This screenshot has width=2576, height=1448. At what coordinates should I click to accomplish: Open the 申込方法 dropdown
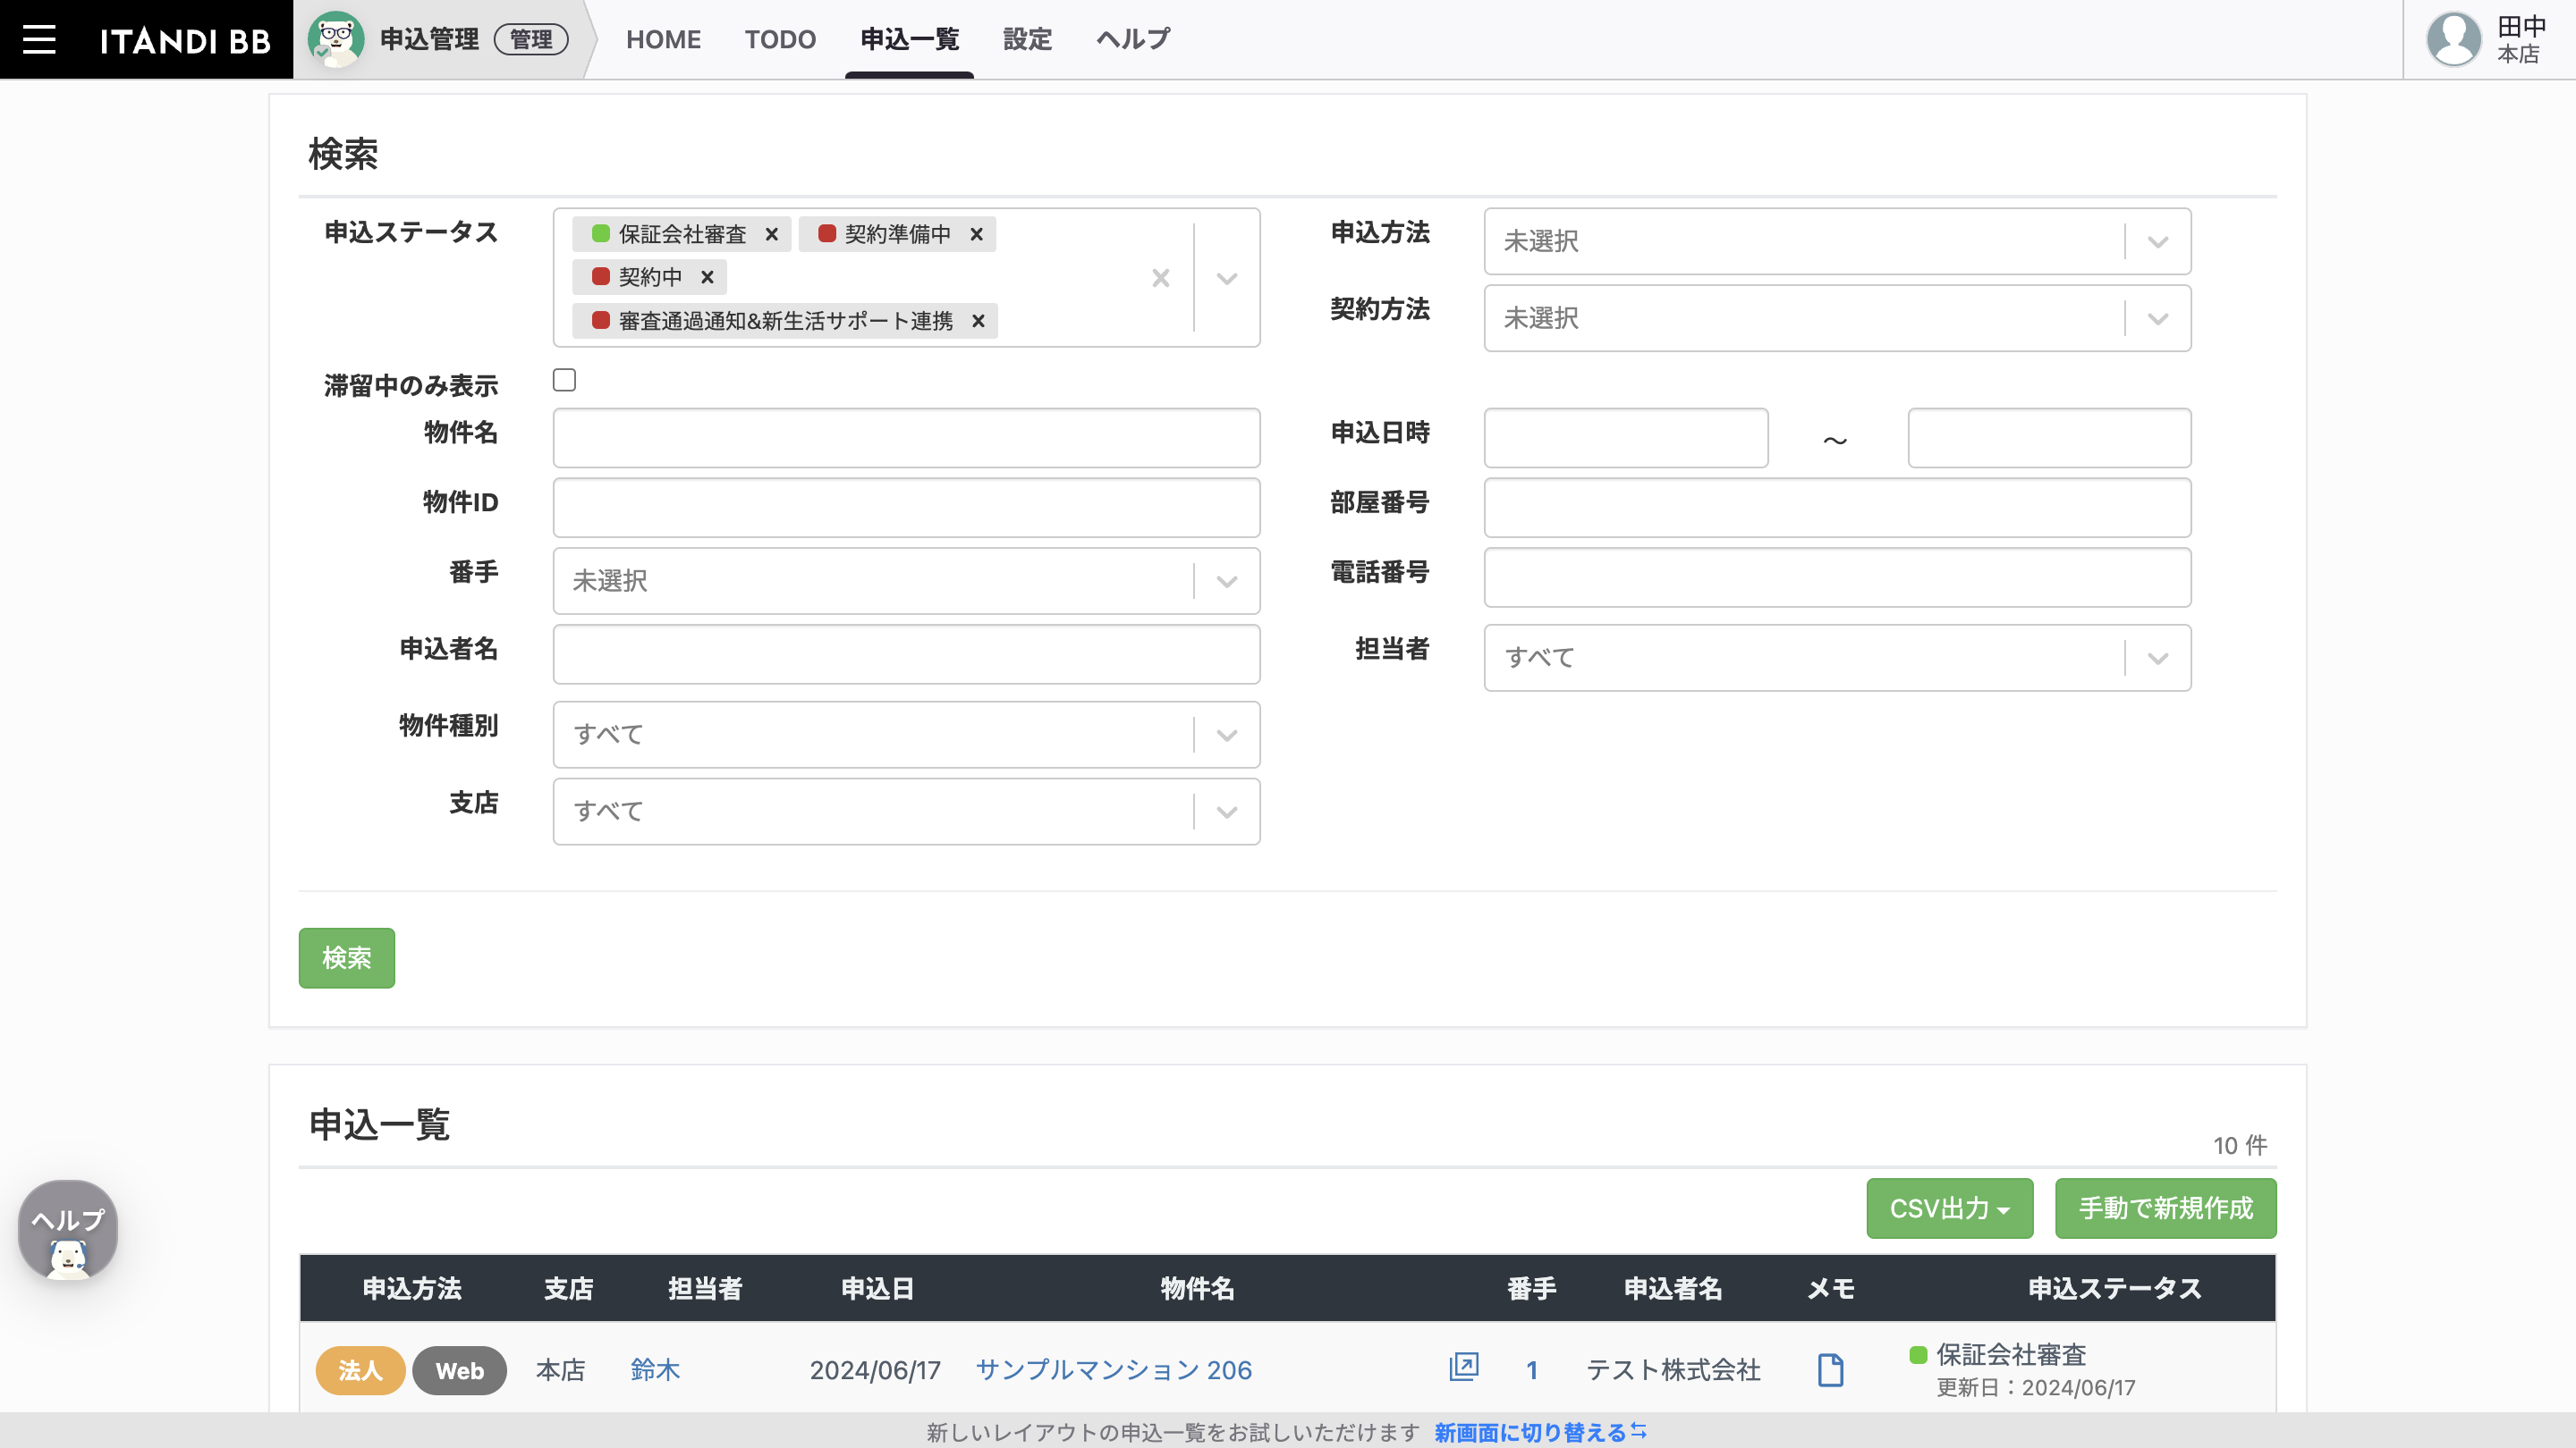1837,240
